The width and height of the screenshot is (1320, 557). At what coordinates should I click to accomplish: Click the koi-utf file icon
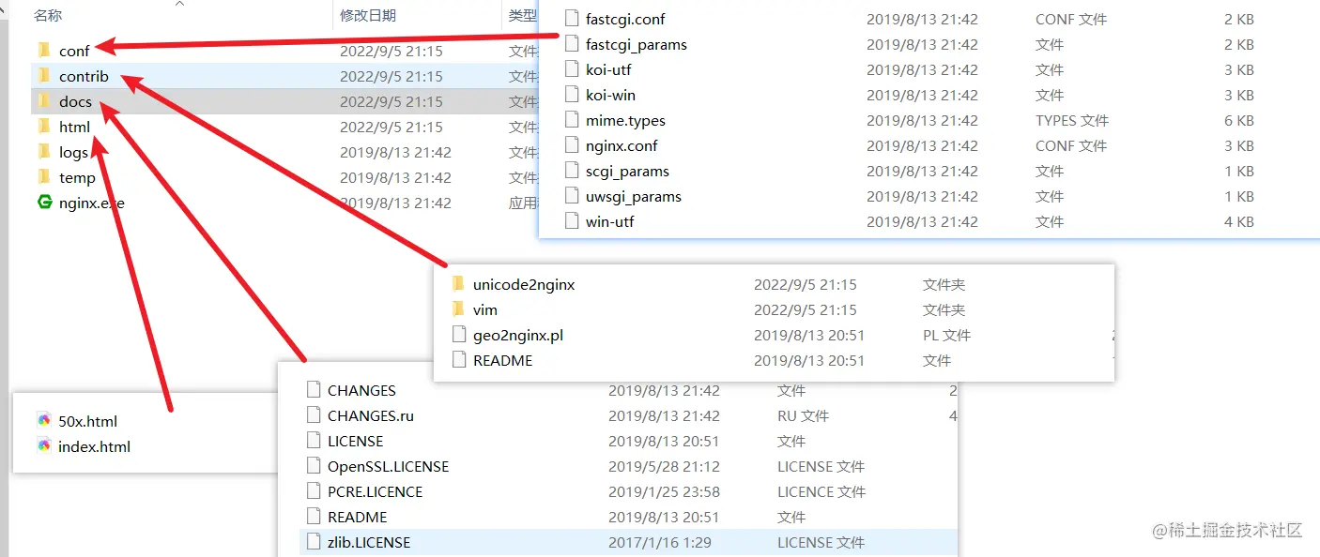coord(571,69)
